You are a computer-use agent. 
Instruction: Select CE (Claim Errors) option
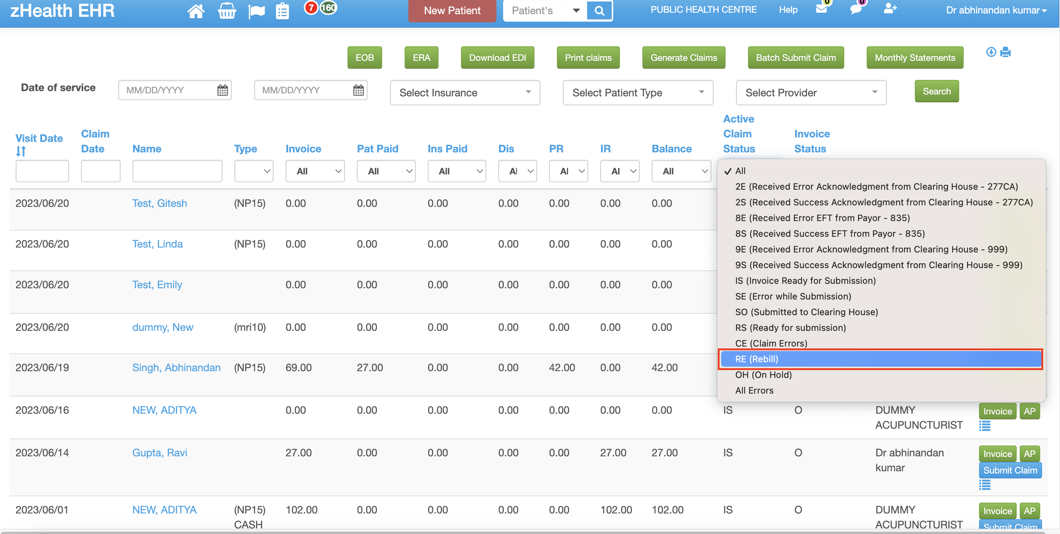[880, 344]
